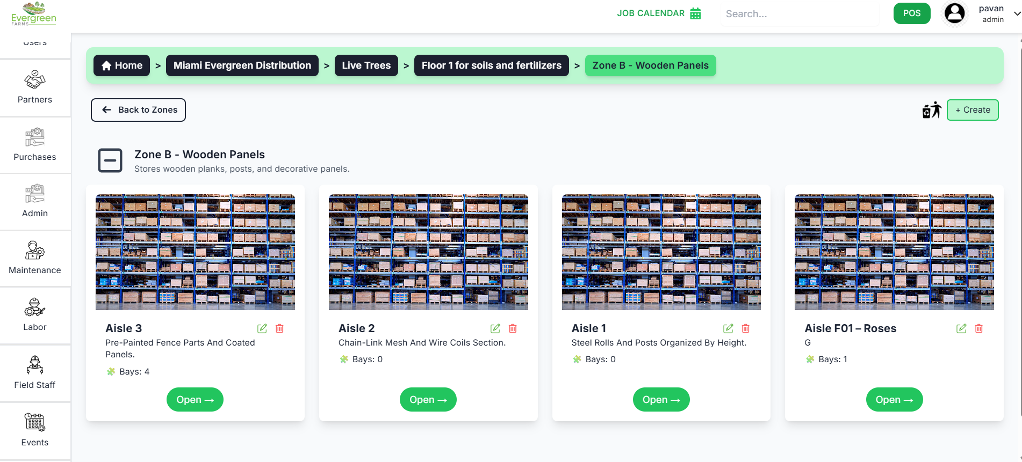
Task: Delete Aisle 1 with trash icon
Action: pos(746,328)
